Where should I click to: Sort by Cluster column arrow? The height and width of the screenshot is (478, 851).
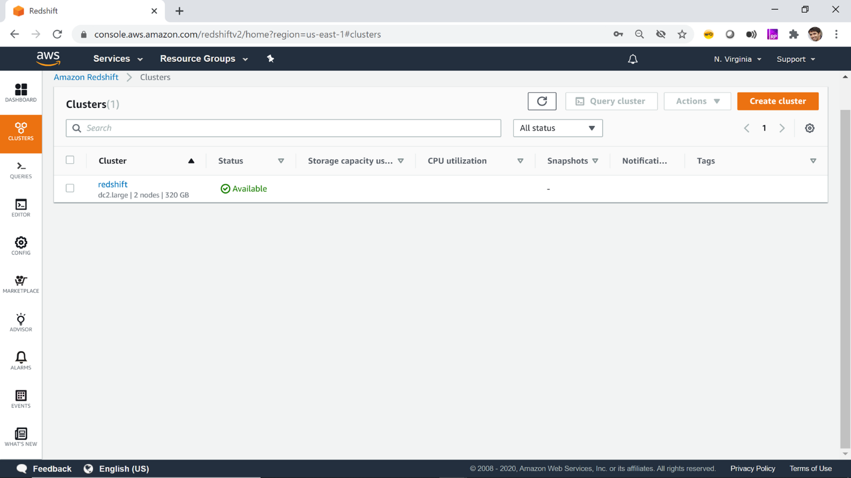click(x=191, y=161)
